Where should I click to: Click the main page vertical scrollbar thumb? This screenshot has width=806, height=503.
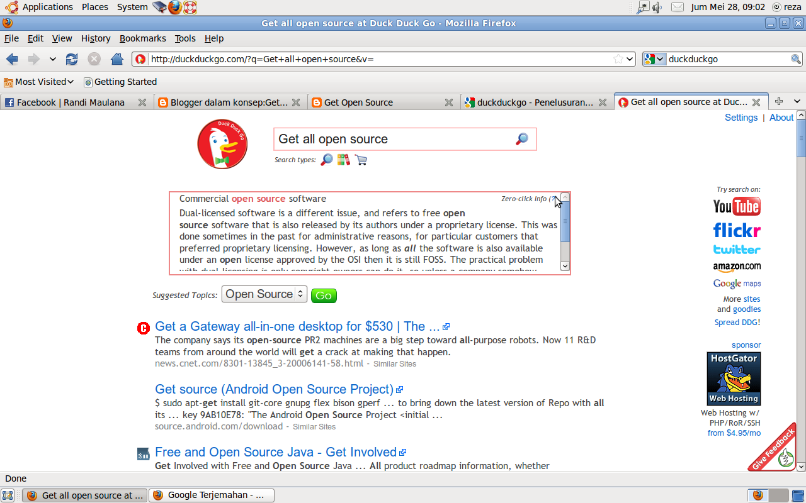[x=801, y=138]
